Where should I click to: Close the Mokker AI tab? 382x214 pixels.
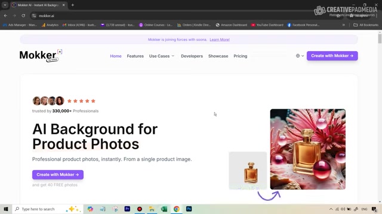point(64,5)
